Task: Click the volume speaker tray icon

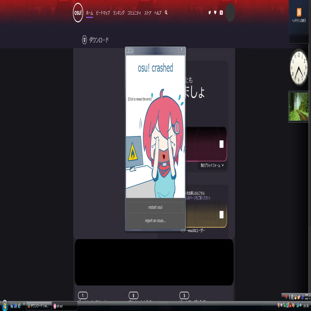Action: click(x=301, y=305)
